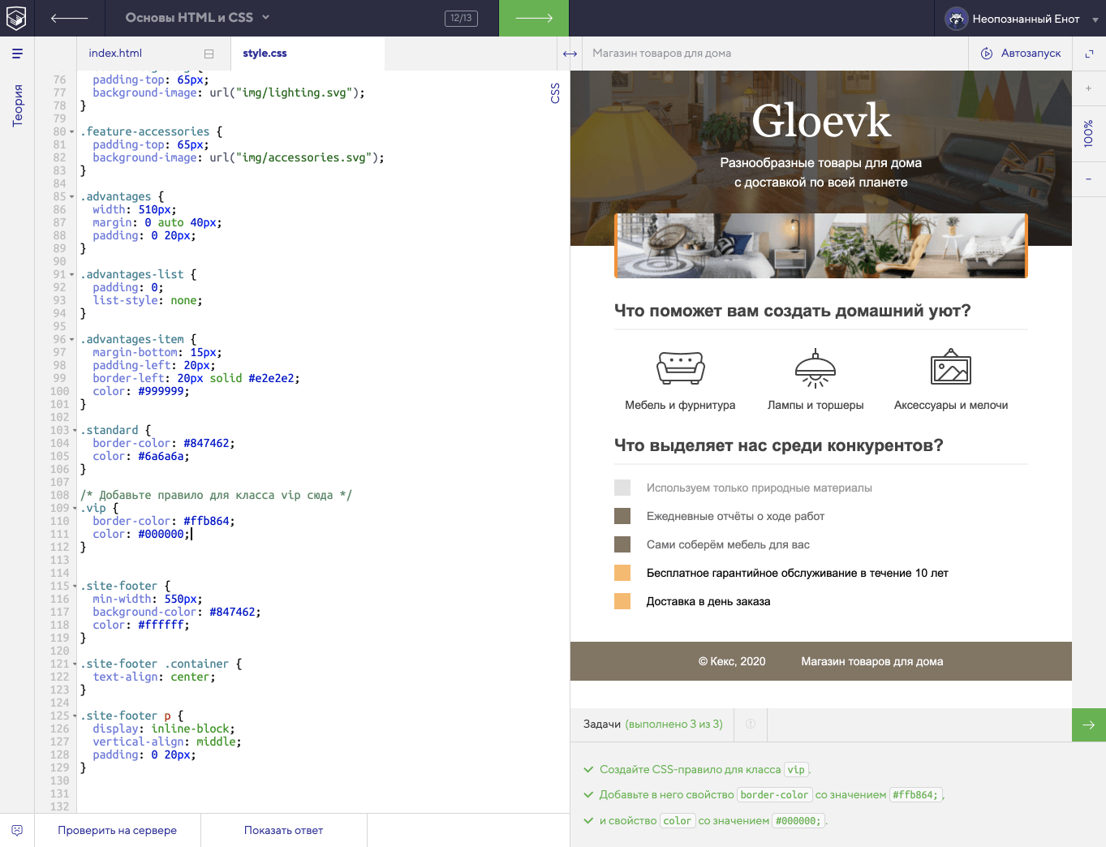Zoom in preview with plus button
The width and height of the screenshot is (1106, 847).
[x=1089, y=88]
